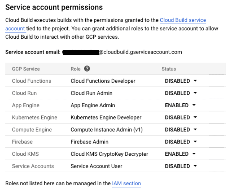Click the Service Account User role text
Viewport: 230px width, 191px height.
coord(96,166)
